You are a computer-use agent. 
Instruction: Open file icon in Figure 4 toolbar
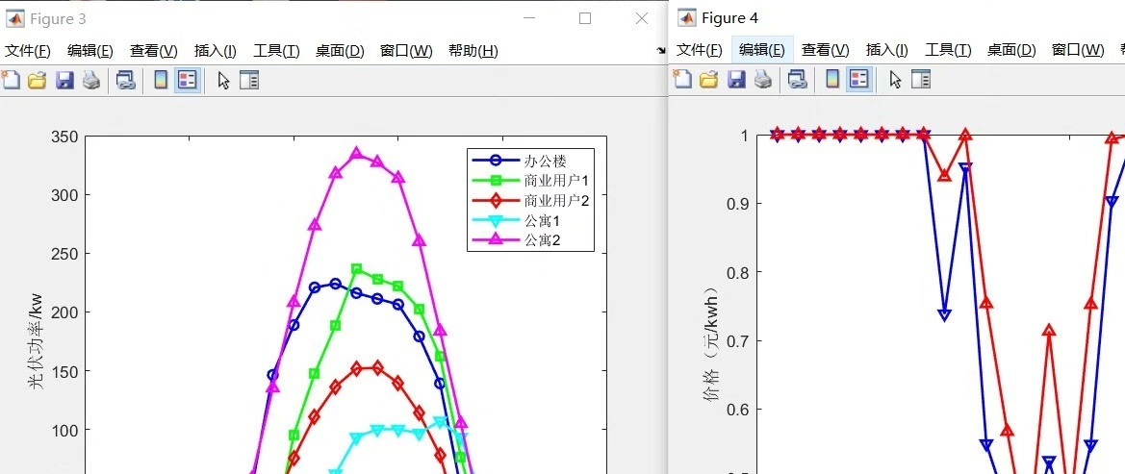709,79
